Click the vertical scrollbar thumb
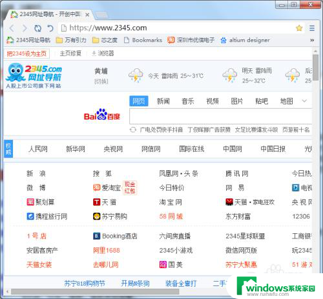 click(x=315, y=68)
